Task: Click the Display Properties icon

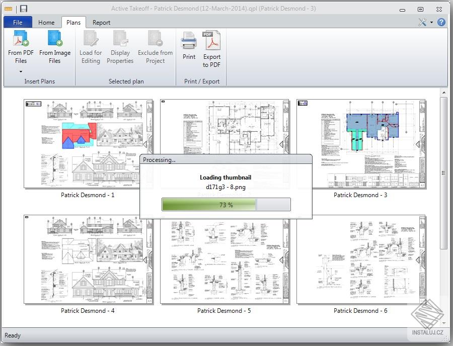Action: click(120, 39)
